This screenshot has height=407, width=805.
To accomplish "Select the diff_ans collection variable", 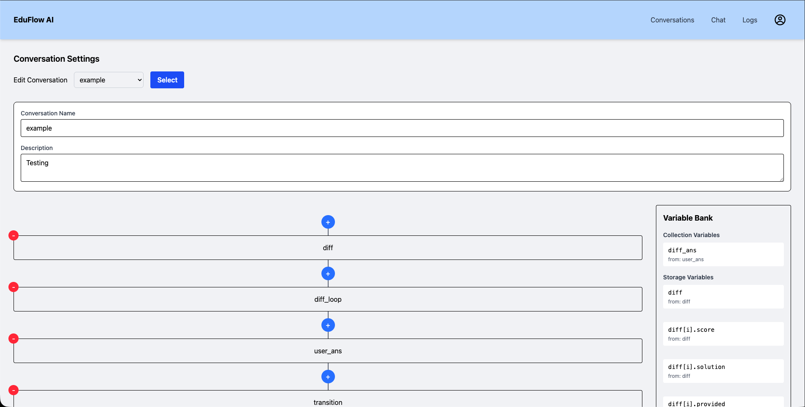I will [723, 254].
